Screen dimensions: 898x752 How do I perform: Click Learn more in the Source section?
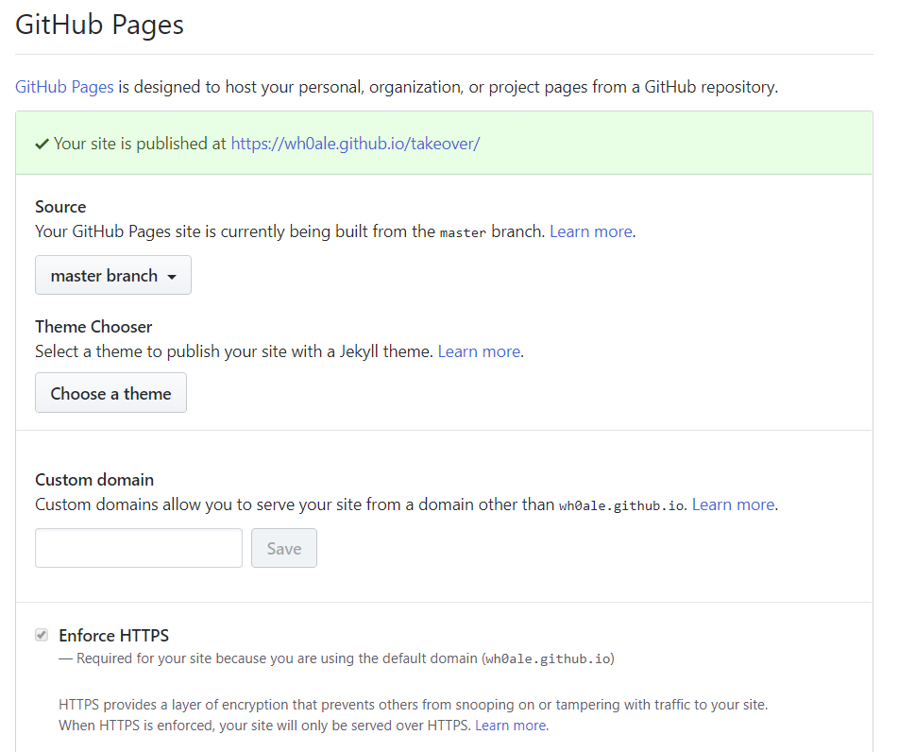tap(591, 231)
